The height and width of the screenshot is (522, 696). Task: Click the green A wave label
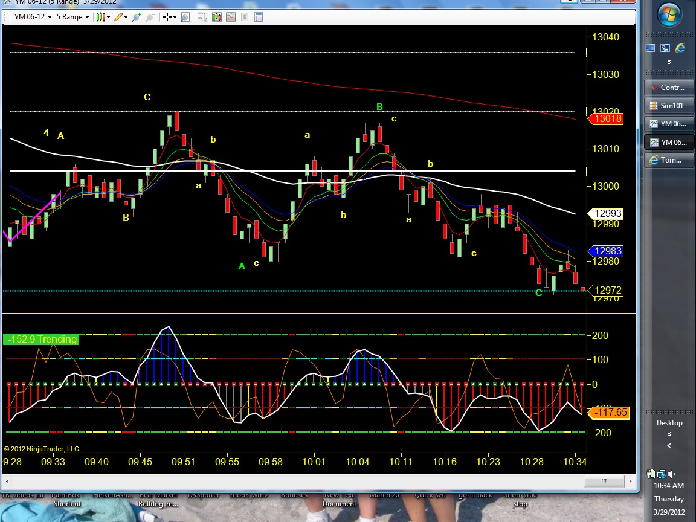click(242, 266)
